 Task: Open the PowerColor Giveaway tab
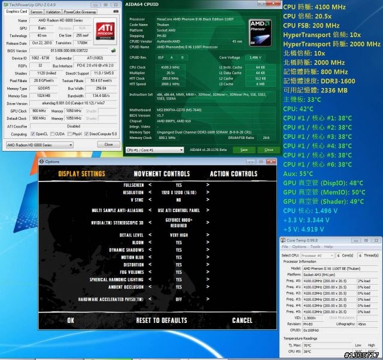pos(80,12)
